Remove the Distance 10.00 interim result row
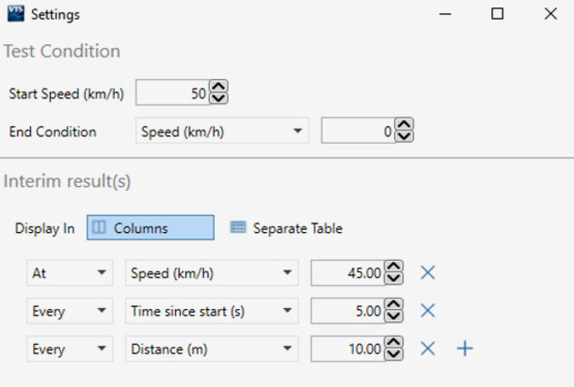Image resolution: width=574 pixels, height=387 pixels. pos(428,348)
